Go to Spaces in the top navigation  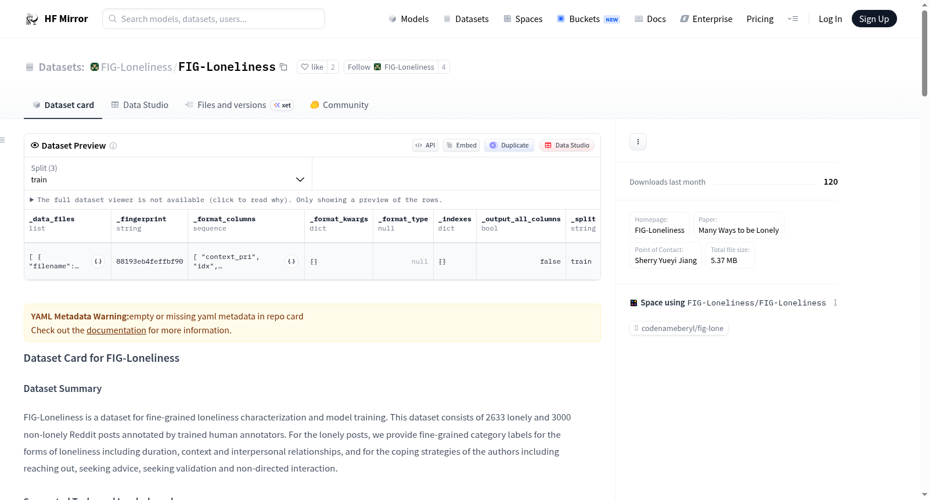(523, 19)
